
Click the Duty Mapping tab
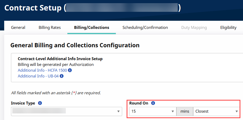[x=194, y=28]
